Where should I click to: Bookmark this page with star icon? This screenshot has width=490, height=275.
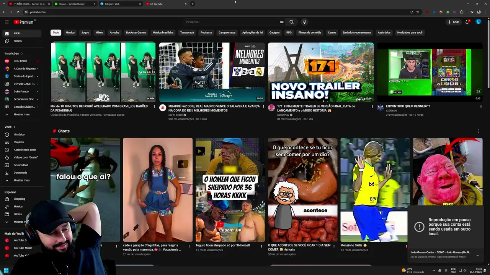coord(418,12)
